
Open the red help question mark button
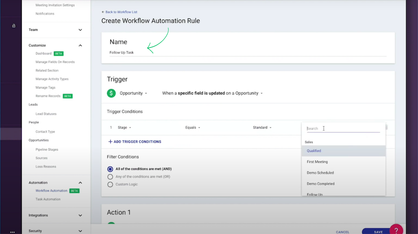pos(396,230)
